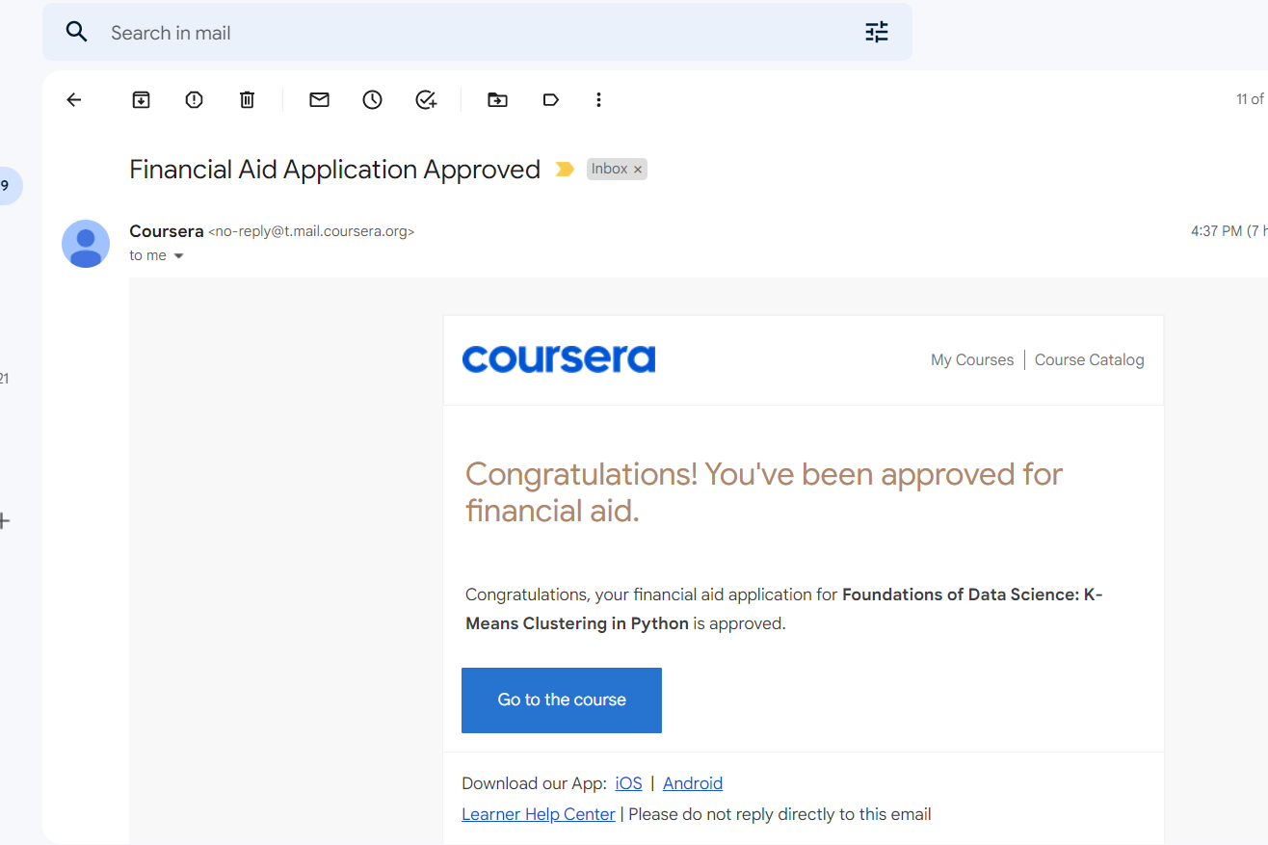Image resolution: width=1268 pixels, height=845 pixels.
Task: Mark the email as unread
Action: point(319,99)
